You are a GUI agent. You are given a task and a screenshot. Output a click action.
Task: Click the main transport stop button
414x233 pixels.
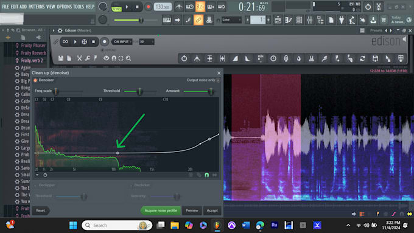[137, 7]
